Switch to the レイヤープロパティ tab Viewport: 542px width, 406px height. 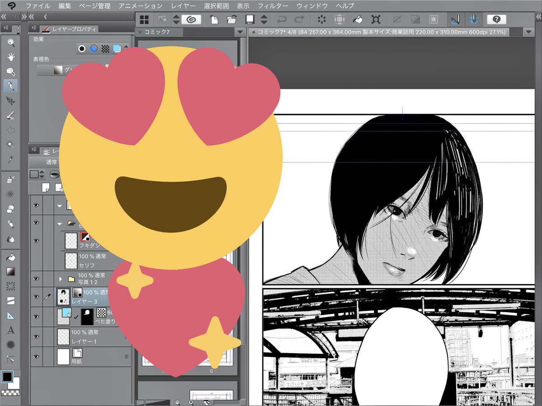(x=69, y=29)
